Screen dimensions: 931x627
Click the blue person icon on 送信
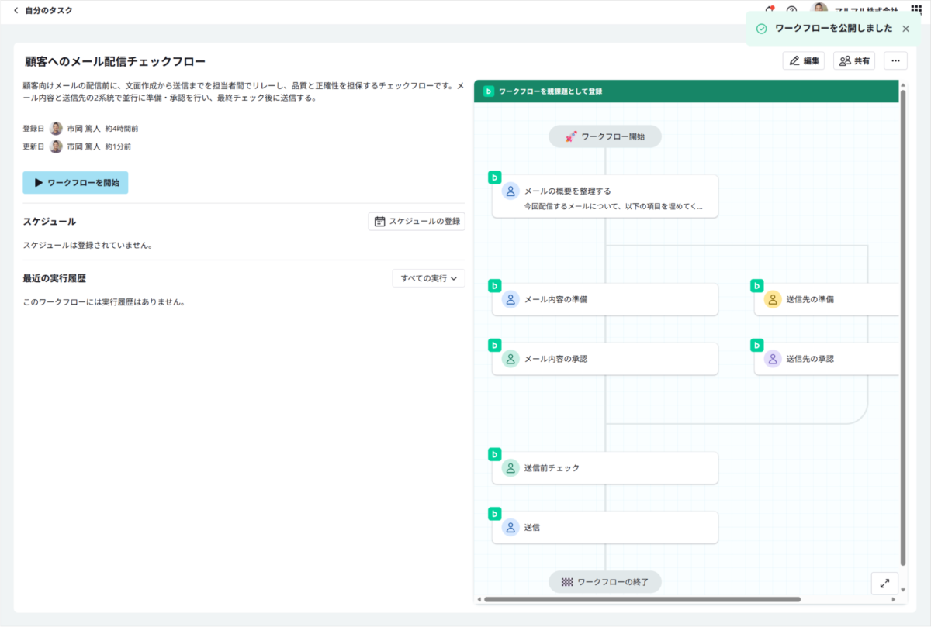point(510,527)
